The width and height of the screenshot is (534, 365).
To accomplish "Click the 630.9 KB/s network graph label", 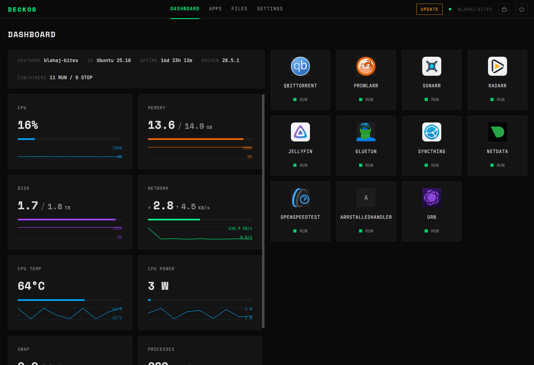I will point(240,229).
